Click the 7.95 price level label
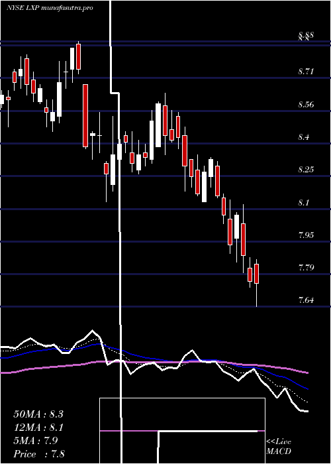331x464 pixels. click(x=306, y=235)
